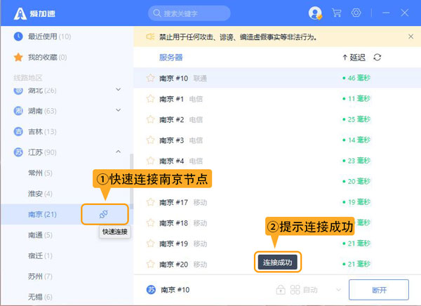Favorite the 南京 #17 server star

coord(150,202)
